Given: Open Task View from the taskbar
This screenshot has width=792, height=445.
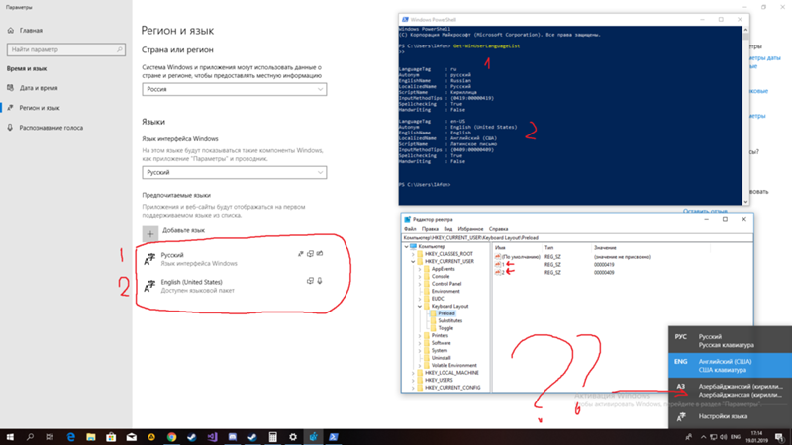Looking at the screenshot, I should (49, 437).
